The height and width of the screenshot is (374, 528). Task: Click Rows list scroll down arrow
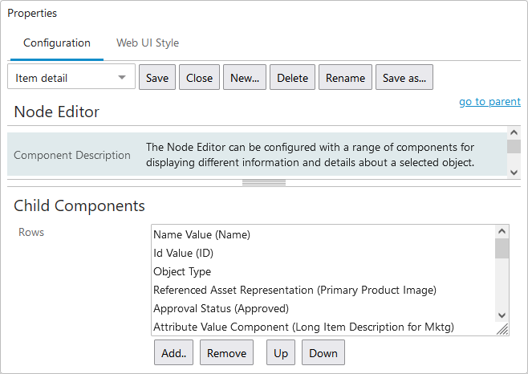(x=502, y=315)
